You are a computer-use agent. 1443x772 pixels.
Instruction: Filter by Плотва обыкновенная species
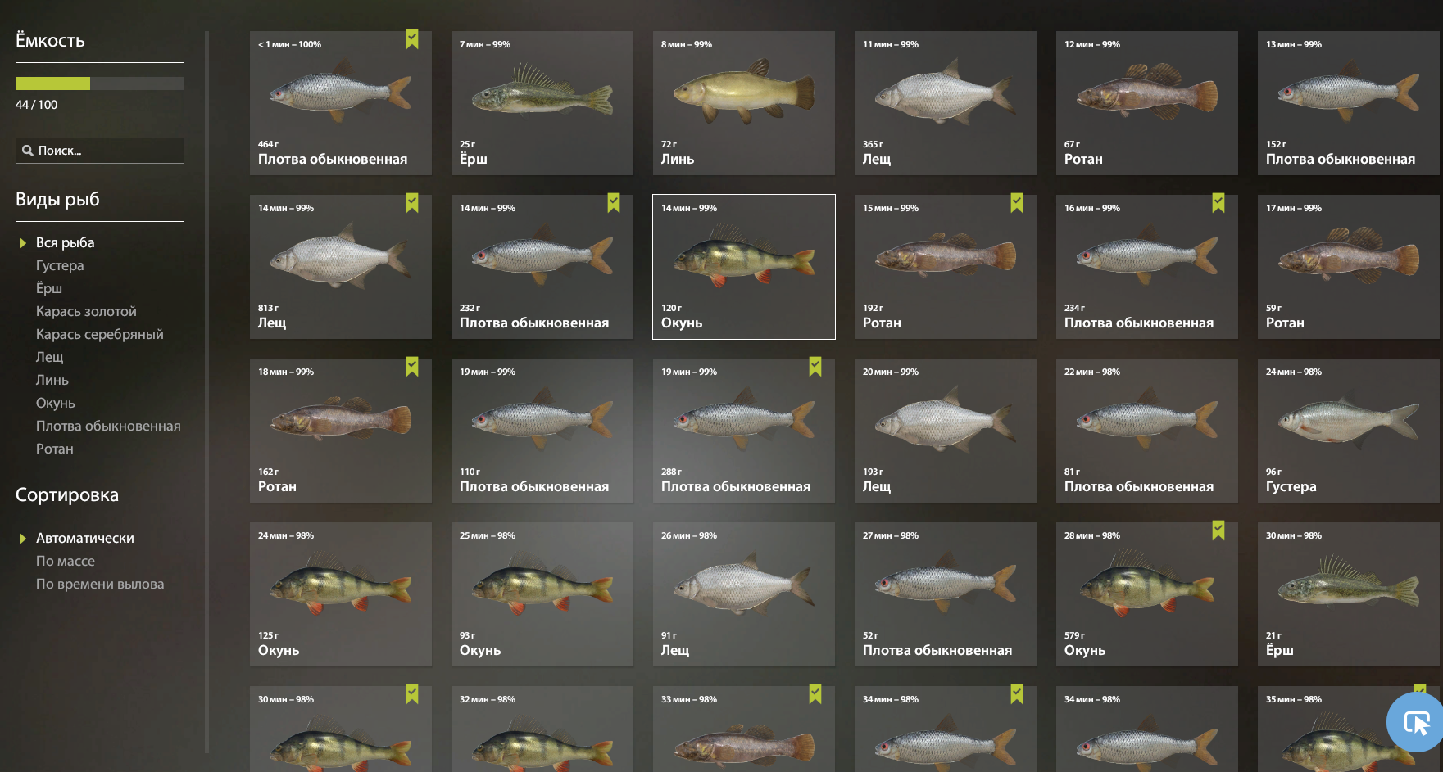point(108,426)
